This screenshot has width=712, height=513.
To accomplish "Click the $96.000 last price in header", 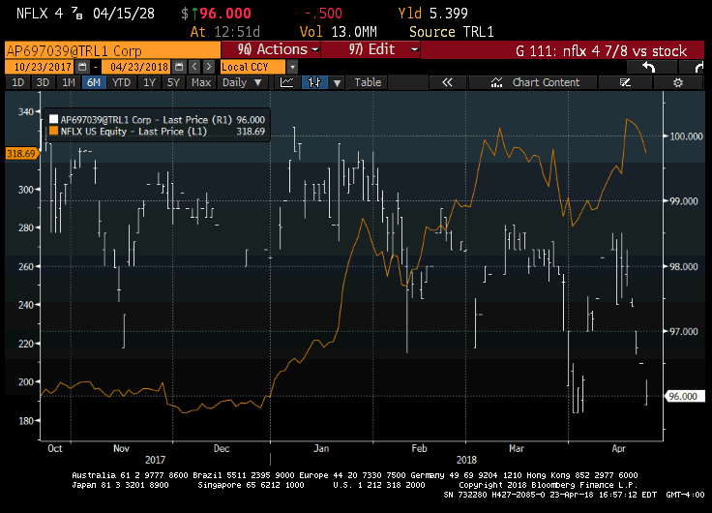I will tap(217, 14).
